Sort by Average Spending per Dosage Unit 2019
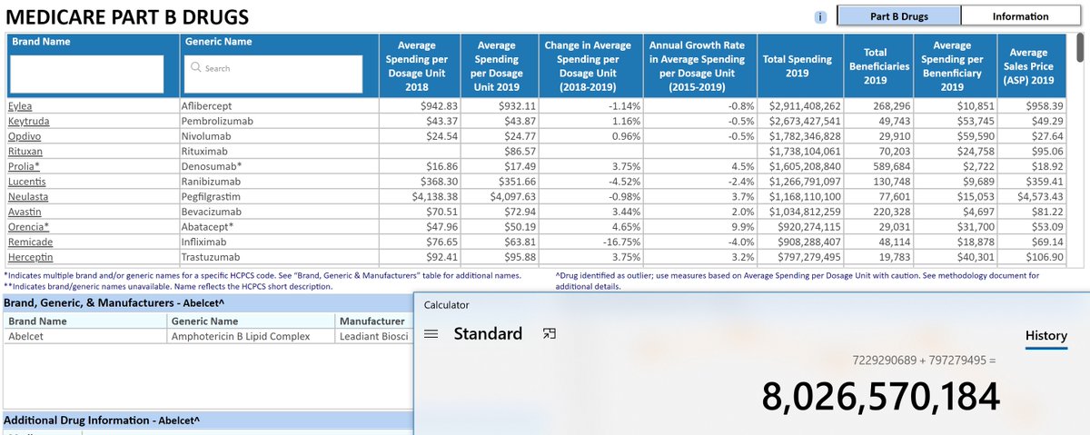This screenshot has width=1090, height=435. pyautogui.click(x=497, y=66)
